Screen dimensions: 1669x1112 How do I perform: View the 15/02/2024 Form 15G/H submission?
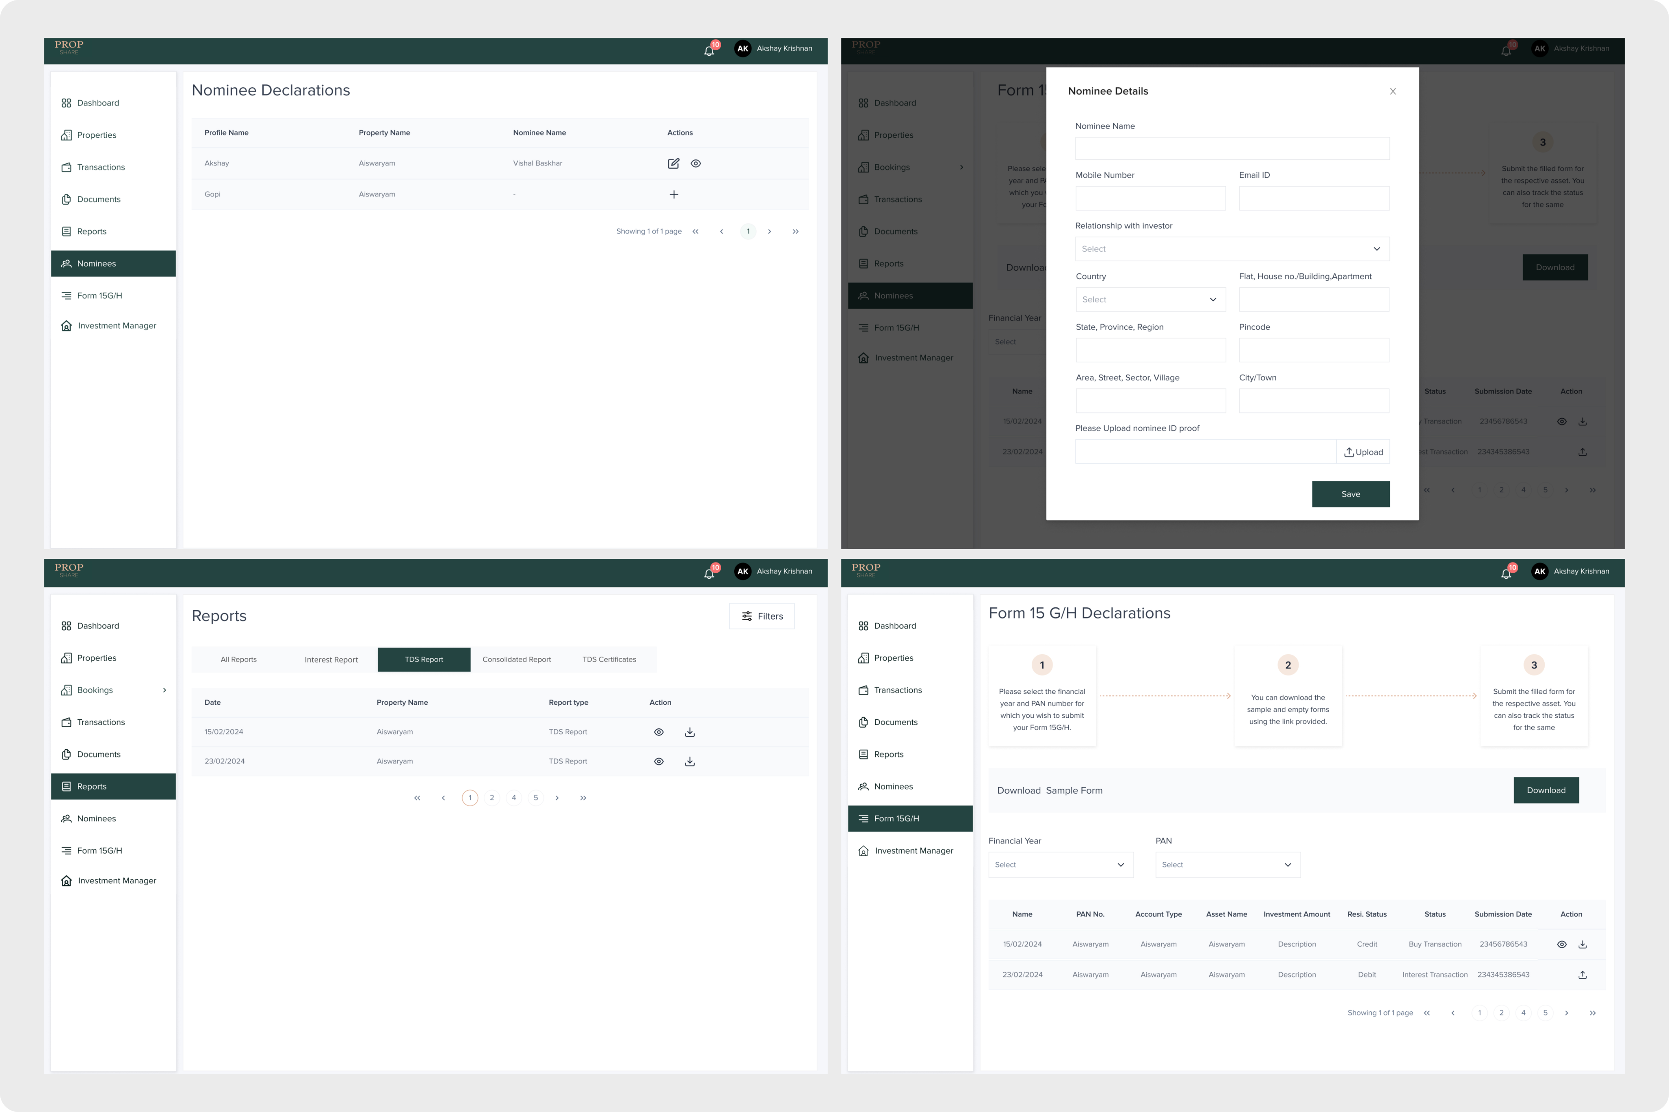pos(1562,944)
